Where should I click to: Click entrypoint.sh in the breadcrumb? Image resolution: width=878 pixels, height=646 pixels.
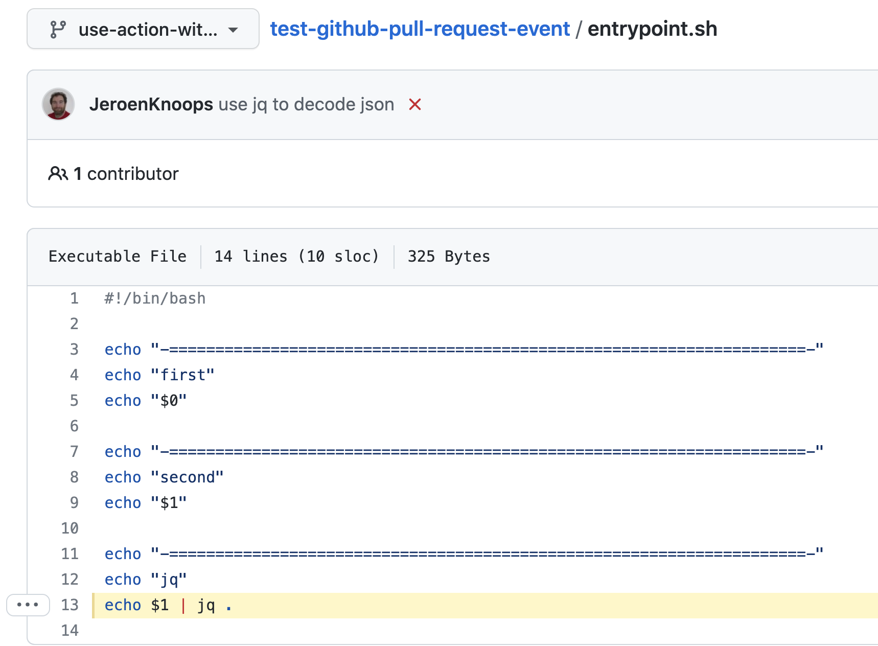pyautogui.click(x=652, y=29)
